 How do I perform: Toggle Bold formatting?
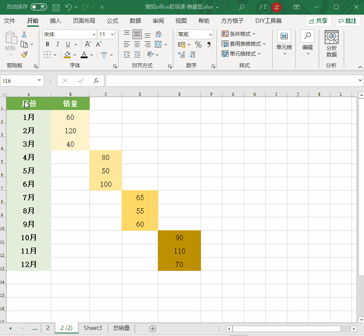[x=47, y=44]
